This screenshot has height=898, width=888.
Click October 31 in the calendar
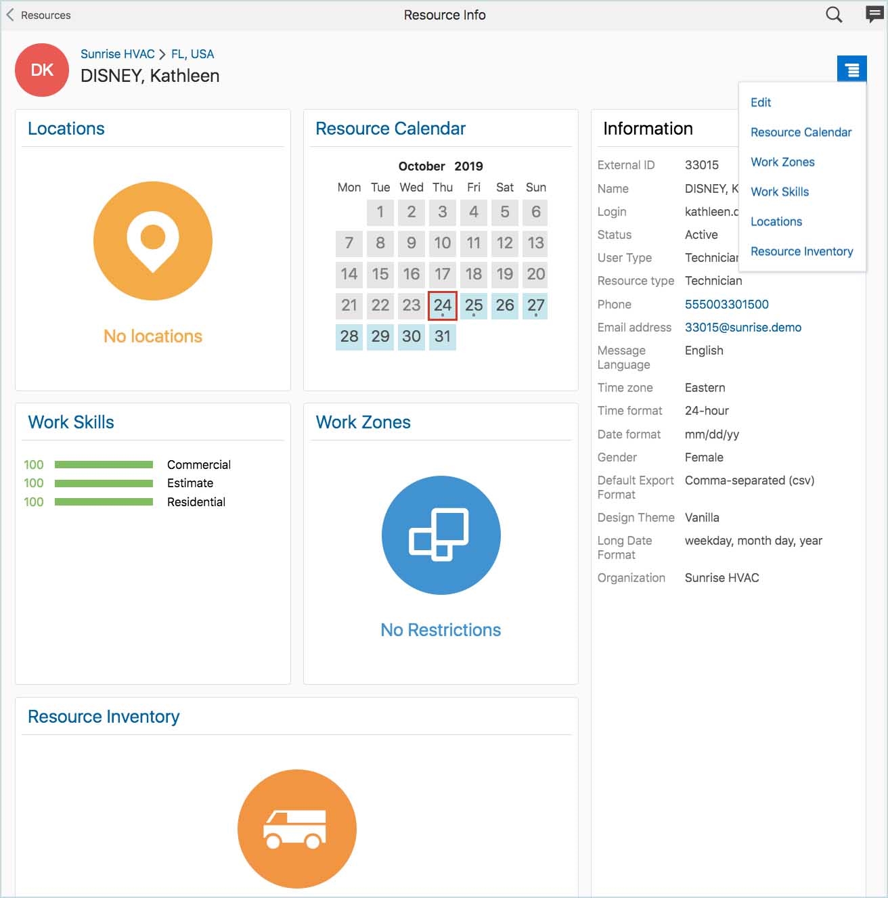(x=442, y=336)
